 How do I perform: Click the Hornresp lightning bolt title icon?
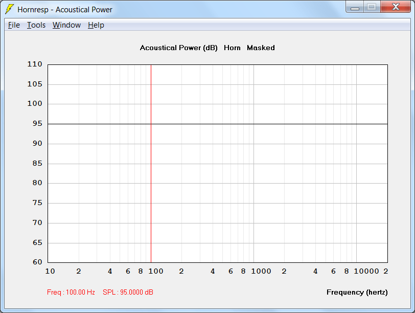click(x=9, y=9)
